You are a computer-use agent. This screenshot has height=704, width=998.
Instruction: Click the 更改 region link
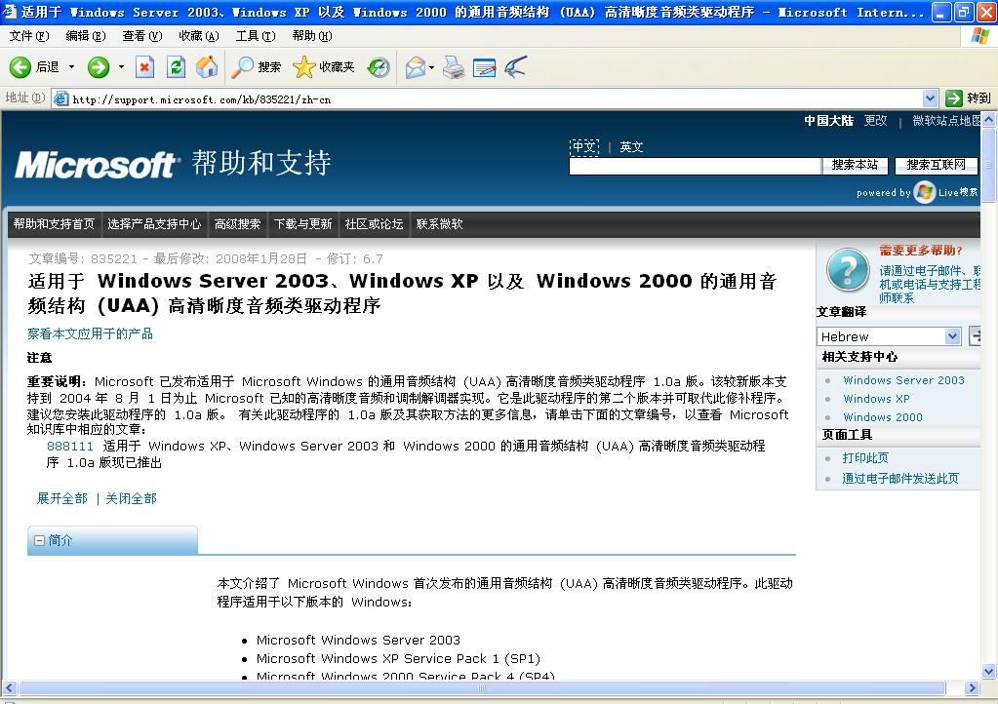click(875, 120)
